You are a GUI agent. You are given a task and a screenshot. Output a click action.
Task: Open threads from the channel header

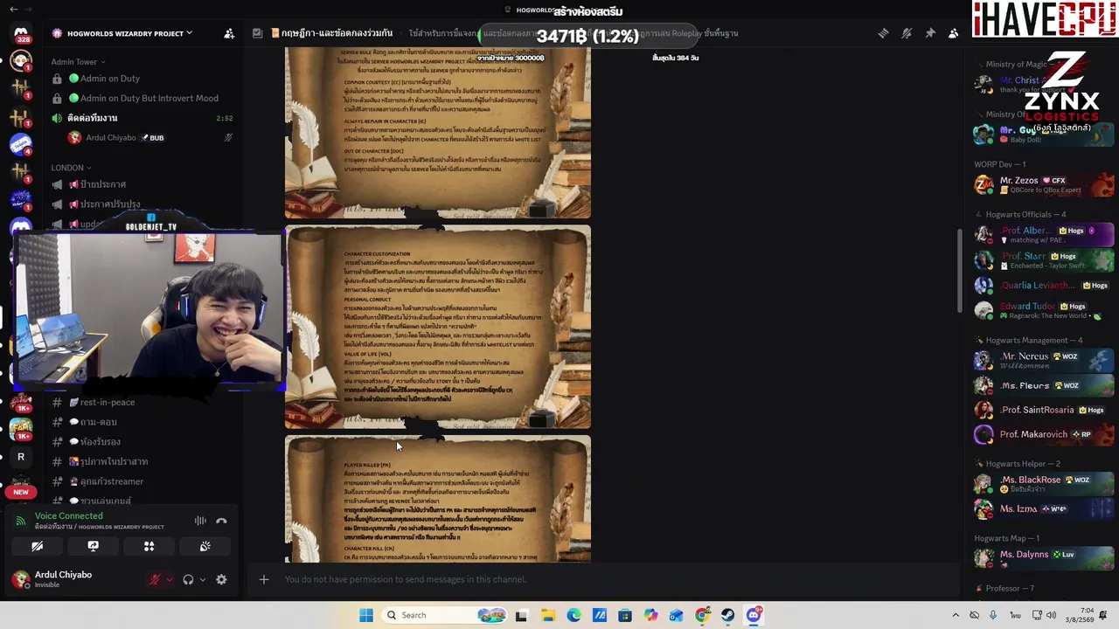883,33
